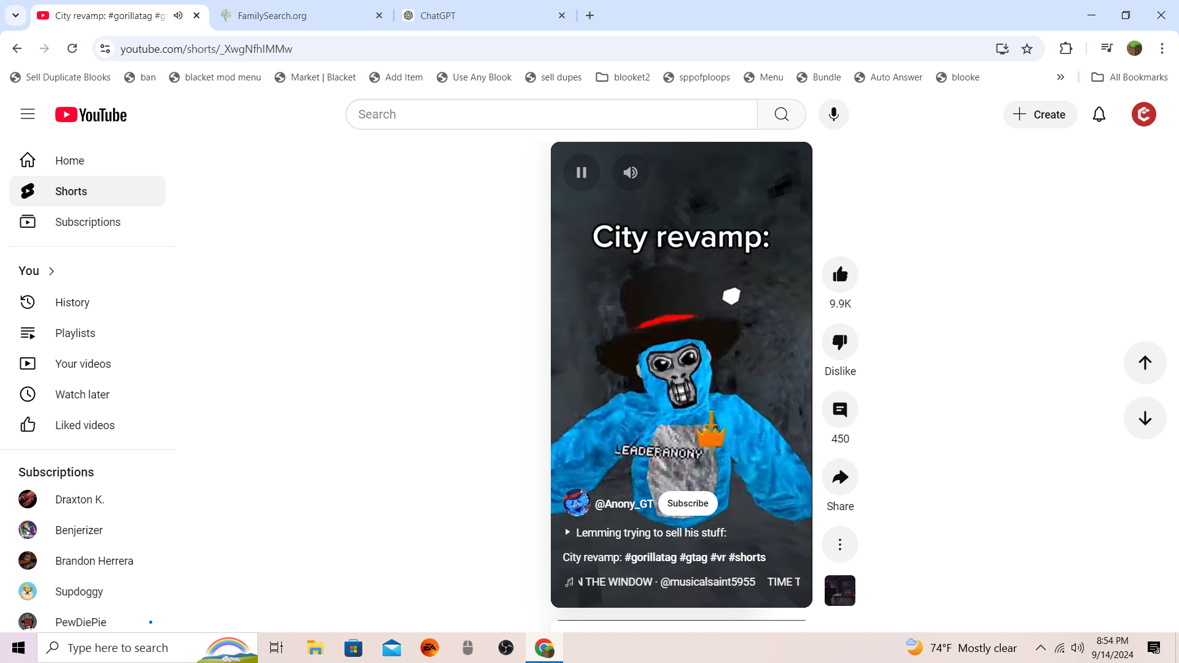1179x663 pixels.
Task: Open the #gorillatag hashtag link
Action: [x=650, y=557]
